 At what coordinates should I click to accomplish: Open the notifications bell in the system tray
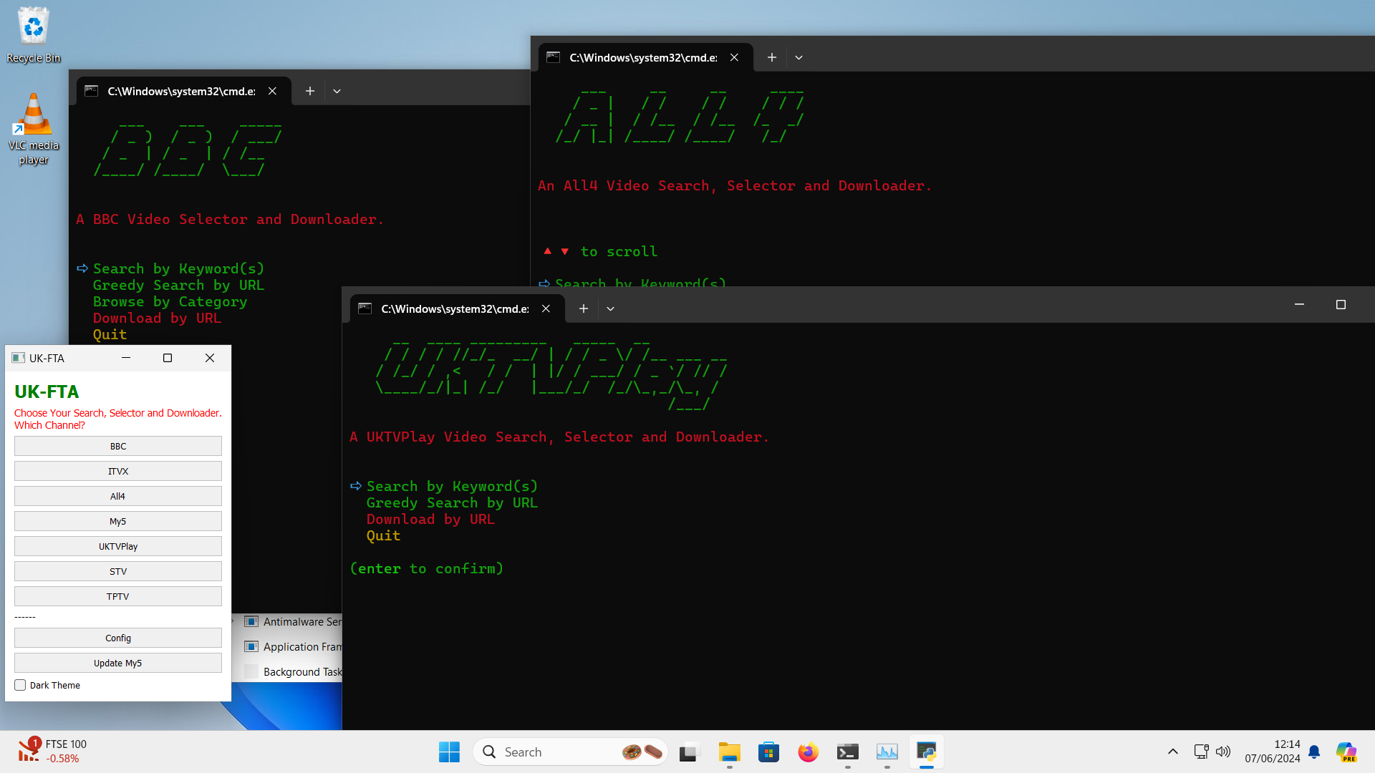(1314, 752)
